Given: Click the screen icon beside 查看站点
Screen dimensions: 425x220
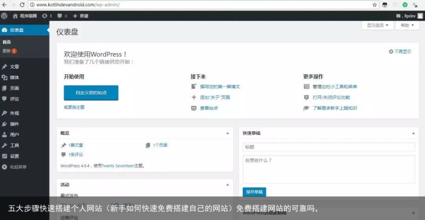Looking at the screenshot, I should click(x=194, y=108).
